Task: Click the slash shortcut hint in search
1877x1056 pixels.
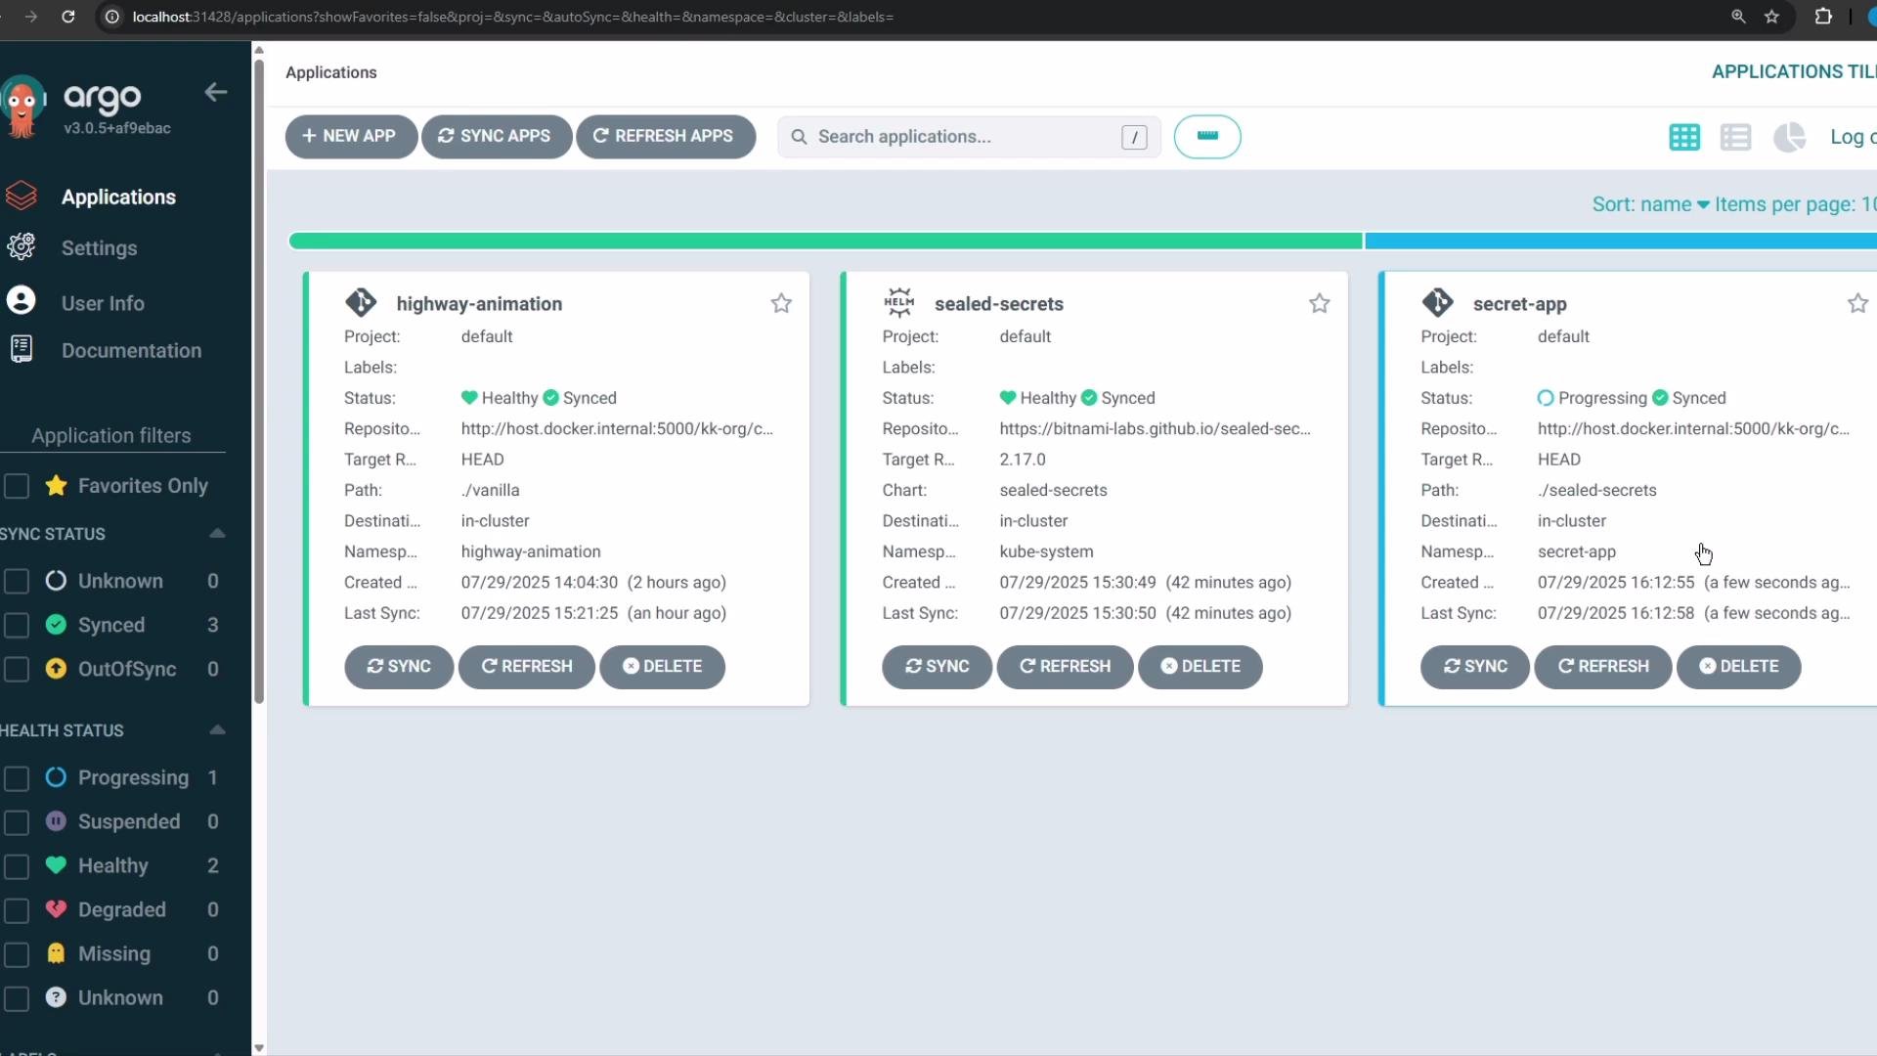Action: [1134, 137]
